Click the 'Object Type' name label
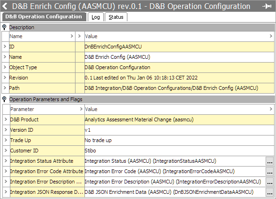Viewport: 276px width, 199px height. [x=23, y=67]
